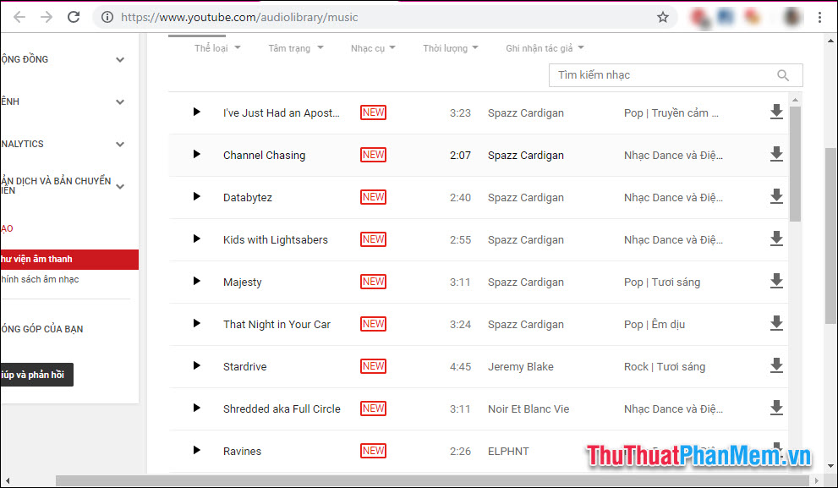This screenshot has width=838, height=488.
Task: Play the "Channel Chasing" track
Action: pos(196,155)
